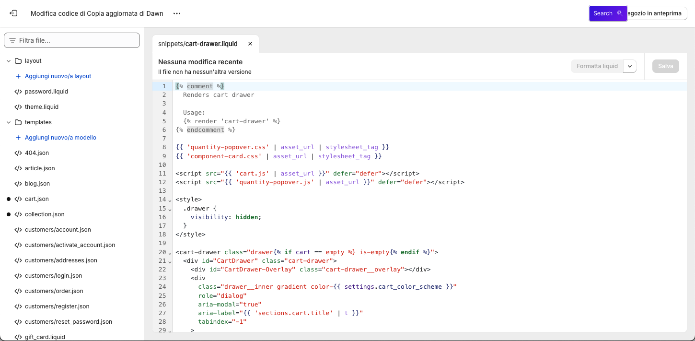Fold code at line 29

point(170,331)
